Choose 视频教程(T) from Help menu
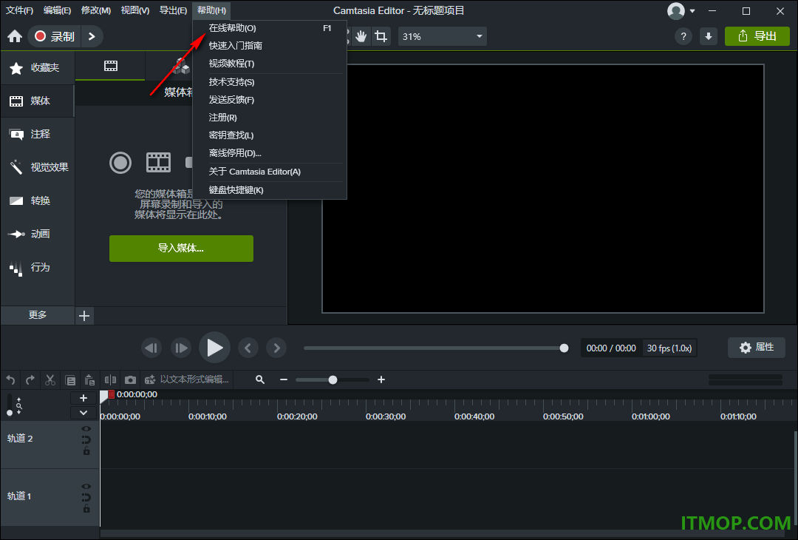Viewport: 798px width, 540px height. point(270,64)
